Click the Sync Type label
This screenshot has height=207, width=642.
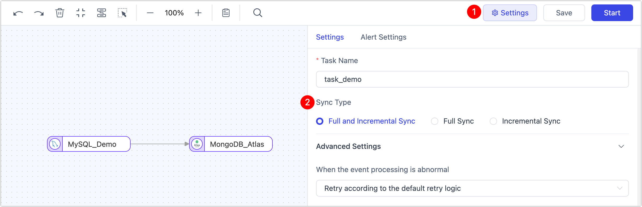(334, 102)
